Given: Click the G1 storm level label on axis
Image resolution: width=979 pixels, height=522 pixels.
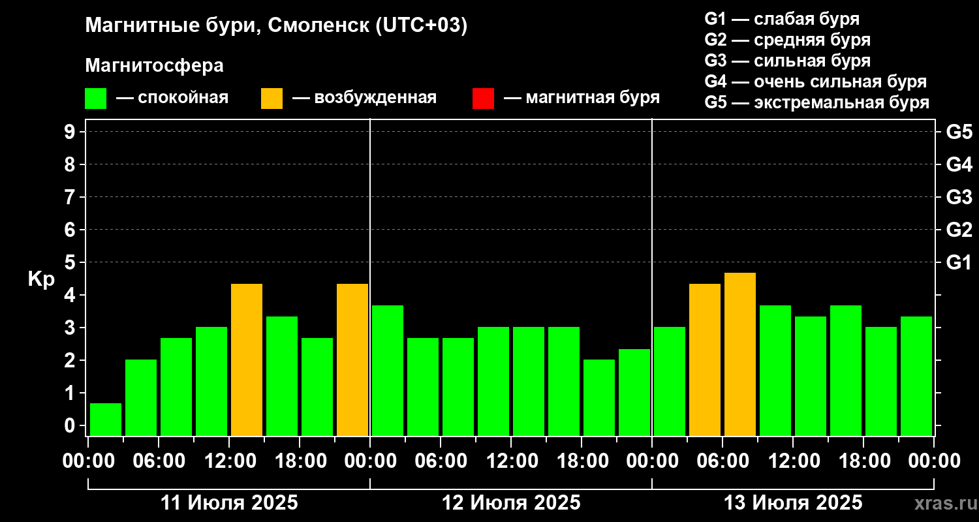Looking at the screenshot, I should pos(959,262).
